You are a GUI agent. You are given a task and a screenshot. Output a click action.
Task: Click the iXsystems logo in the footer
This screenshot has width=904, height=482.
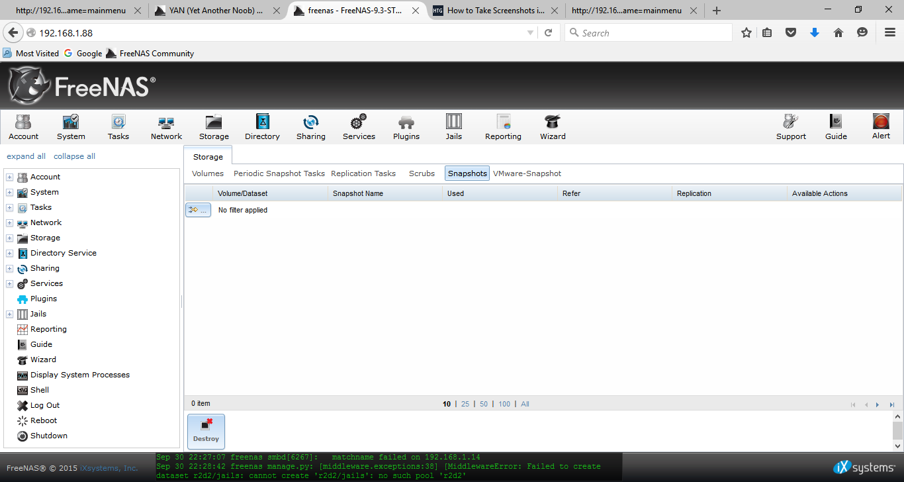click(864, 467)
